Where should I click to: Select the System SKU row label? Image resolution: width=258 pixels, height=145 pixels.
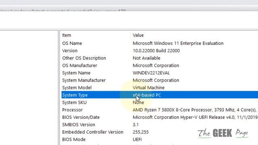coord(74,102)
